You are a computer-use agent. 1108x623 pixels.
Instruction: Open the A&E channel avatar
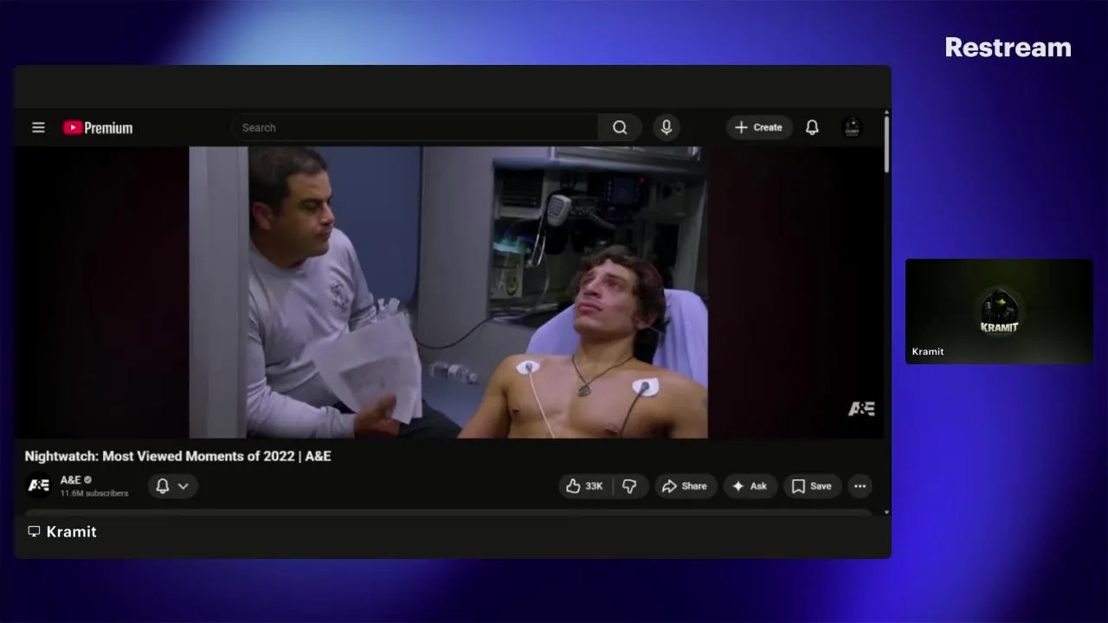click(38, 485)
